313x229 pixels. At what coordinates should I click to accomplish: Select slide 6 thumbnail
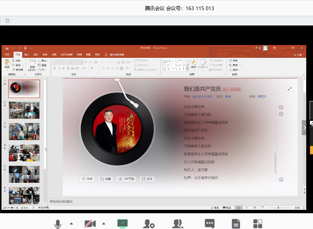tap(24, 196)
